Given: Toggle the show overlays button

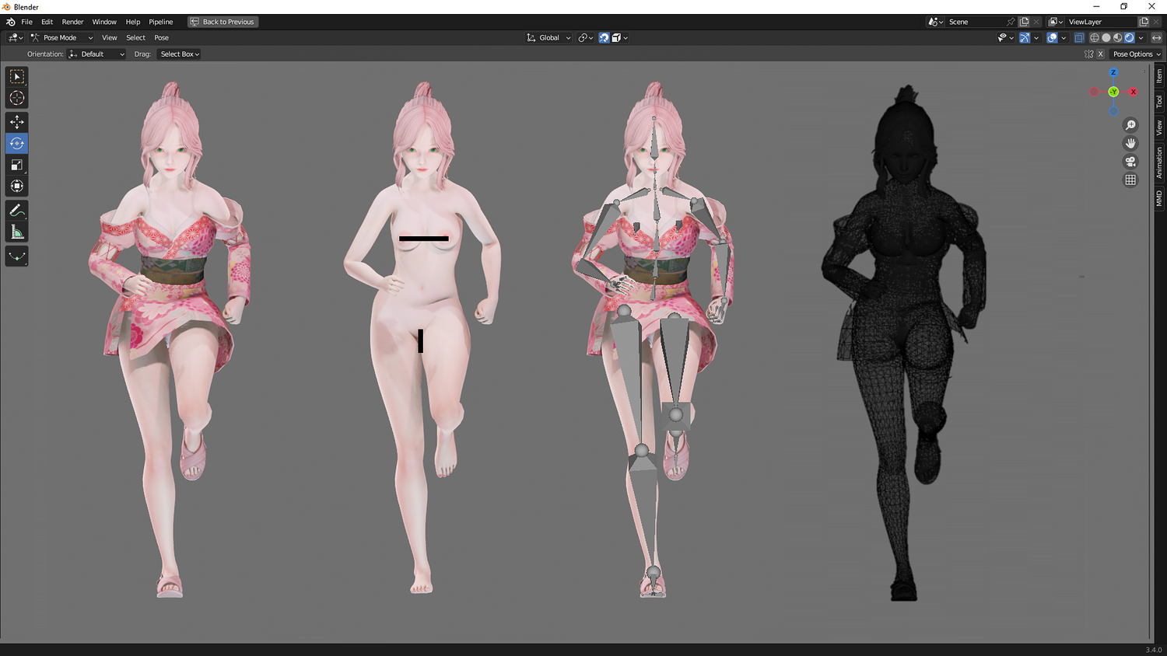Looking at the screenshot, I should point(1052,37).
